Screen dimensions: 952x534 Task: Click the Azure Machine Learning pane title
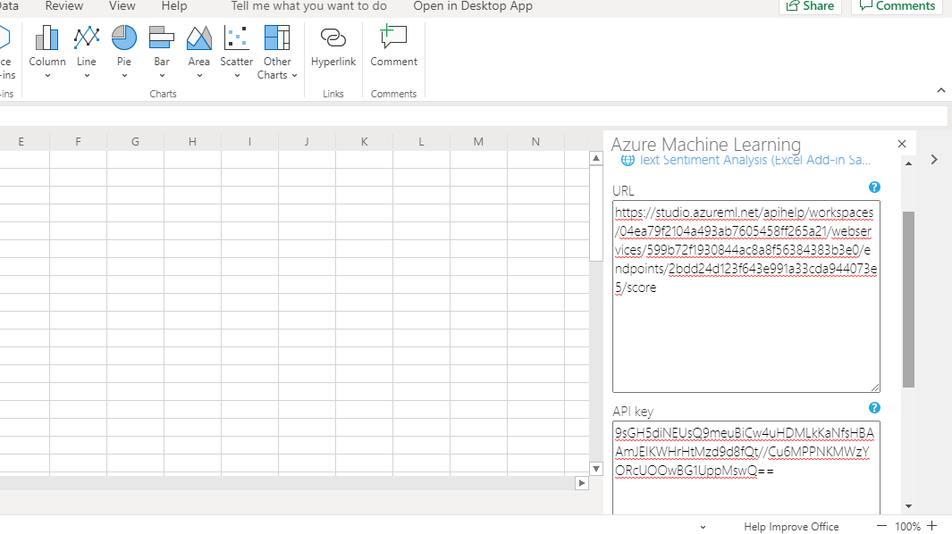coord(705,145)
